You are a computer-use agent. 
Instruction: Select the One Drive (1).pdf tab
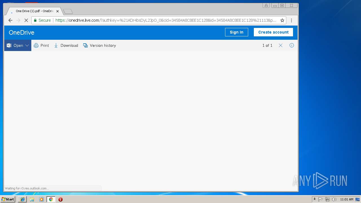[x=34, y=11]
